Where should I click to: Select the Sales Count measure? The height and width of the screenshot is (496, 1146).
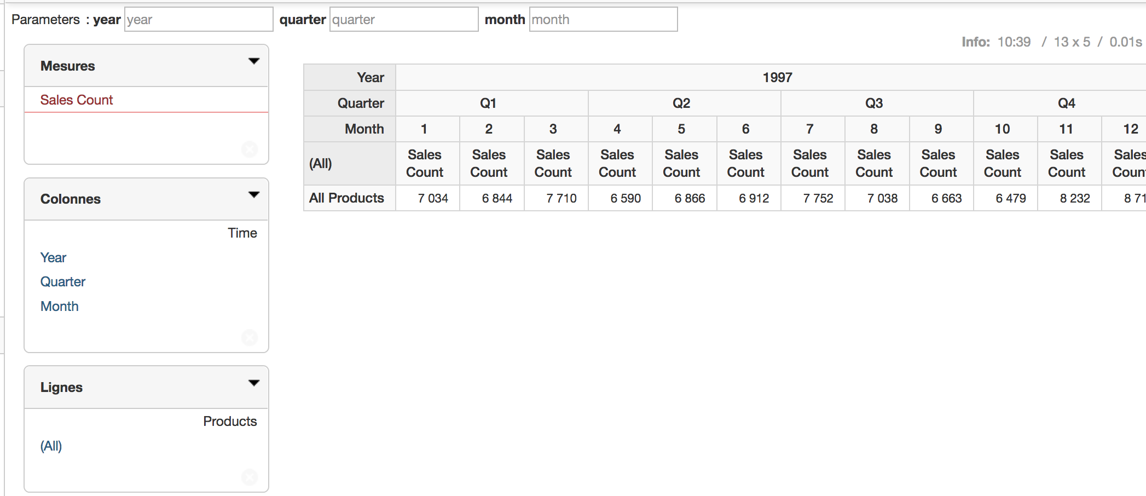click(x=77, y=100)
